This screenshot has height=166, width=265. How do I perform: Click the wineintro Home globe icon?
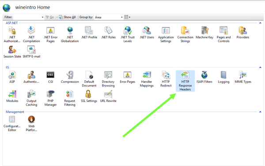click(7, 7)
